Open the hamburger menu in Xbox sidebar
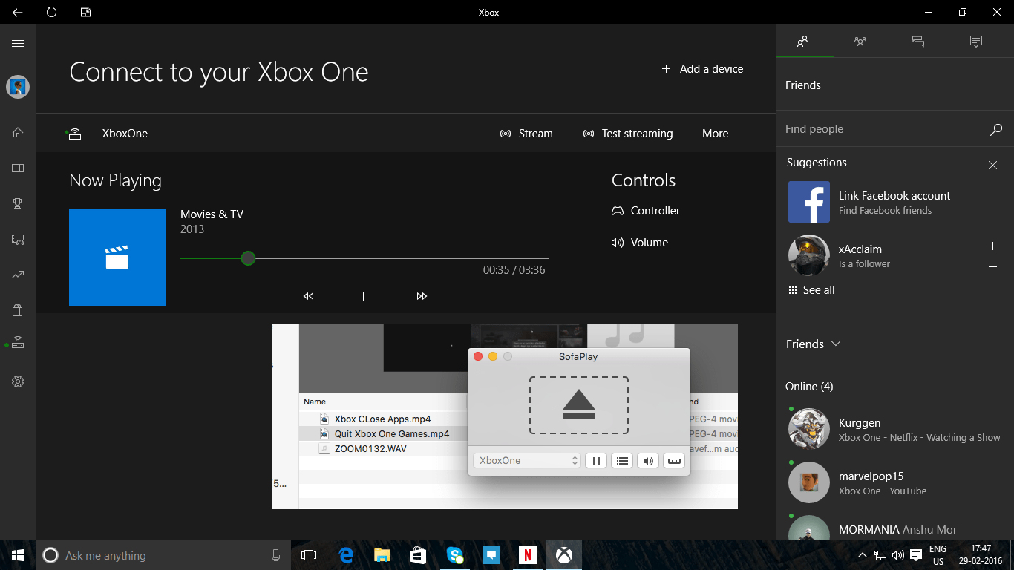The width and height of the screenshot is (1014, 570). click(x=18, y=43)
